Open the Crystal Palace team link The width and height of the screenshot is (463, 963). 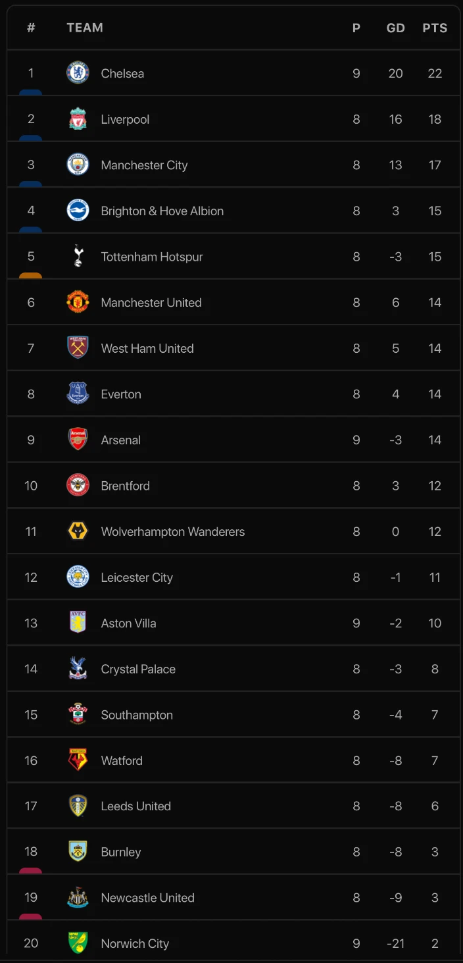(x=138, y=669)
